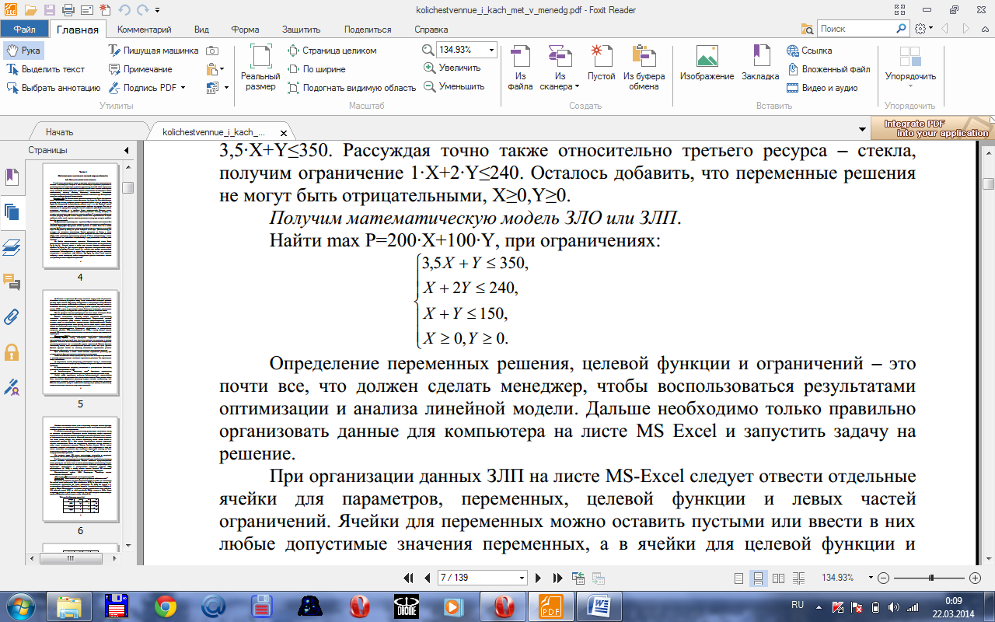Jump to the last page

[557, 578]
